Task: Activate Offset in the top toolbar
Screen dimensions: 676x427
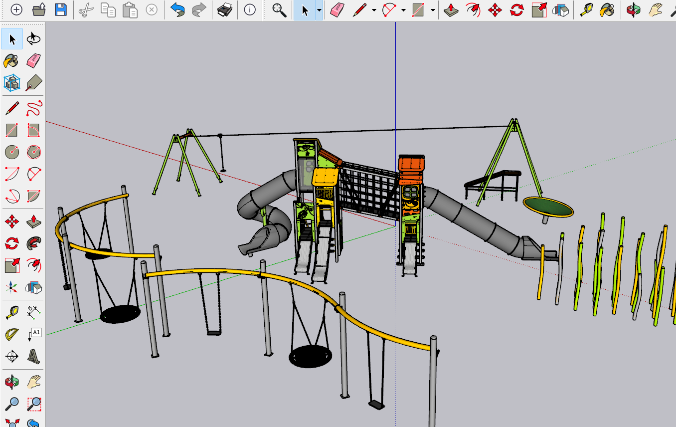Action: pos(473,10)
